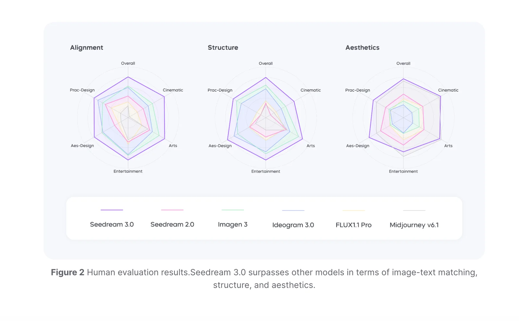Select the Imagen 3 green legend line
The width and height of the screenshot is (519, 321).
[x=233, y=210]
